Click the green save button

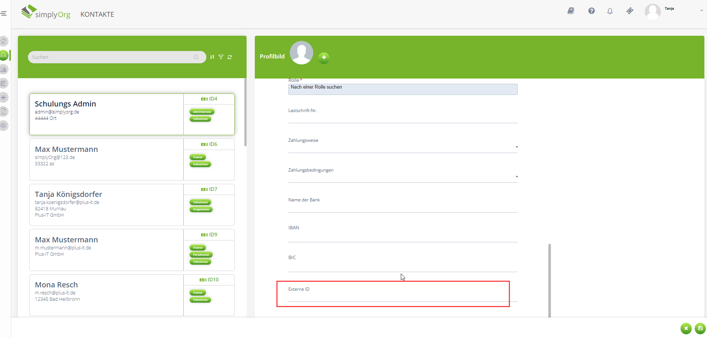(700, 328)
